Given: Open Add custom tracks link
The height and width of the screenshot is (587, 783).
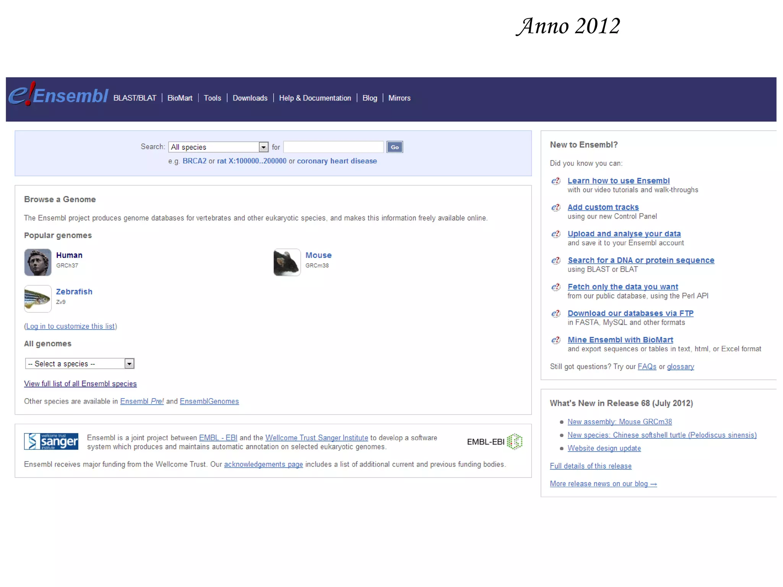Looking at the screenshot, I should pos(603,207).
